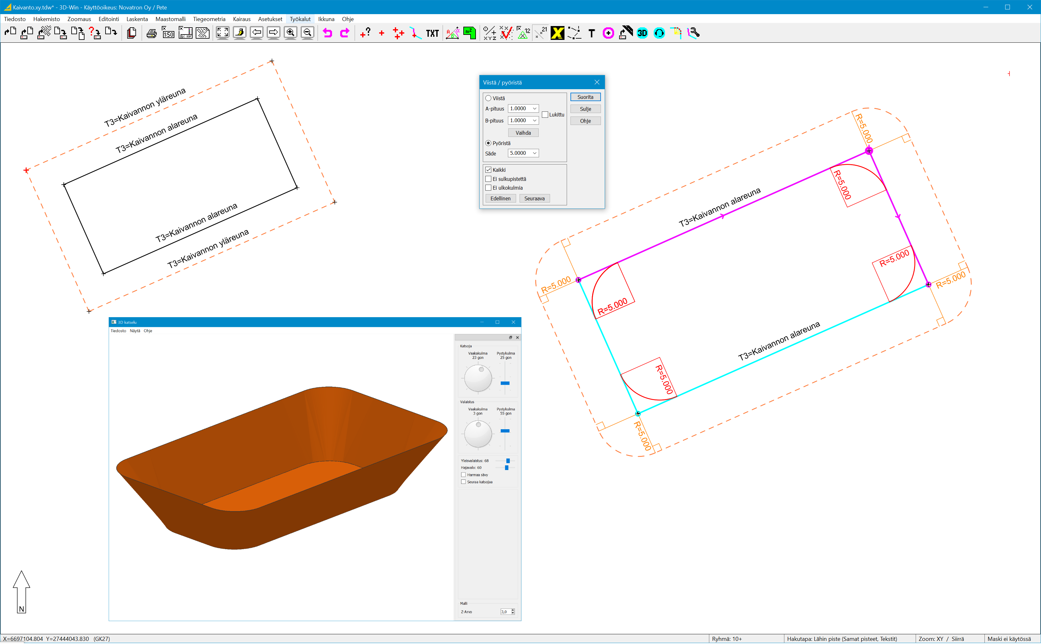Viewport: 1041px width, 644px height.
Task: Click the magenta undo arrow
Action: (327, 33)
